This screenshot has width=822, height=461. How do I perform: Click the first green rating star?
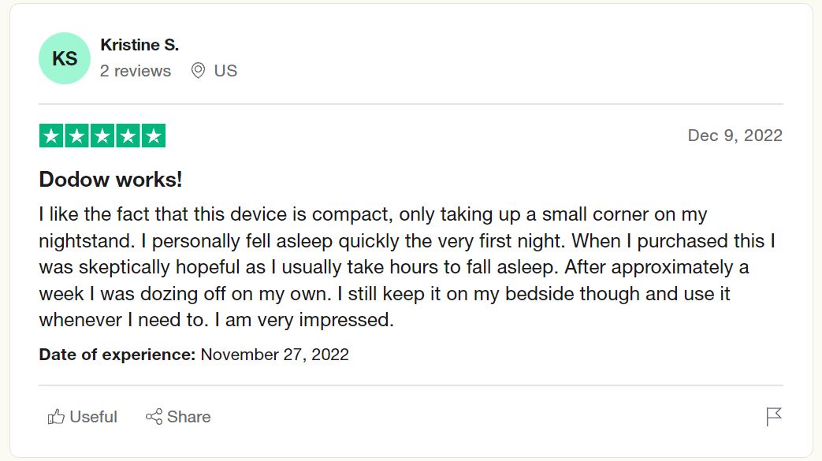click(51, 136)
